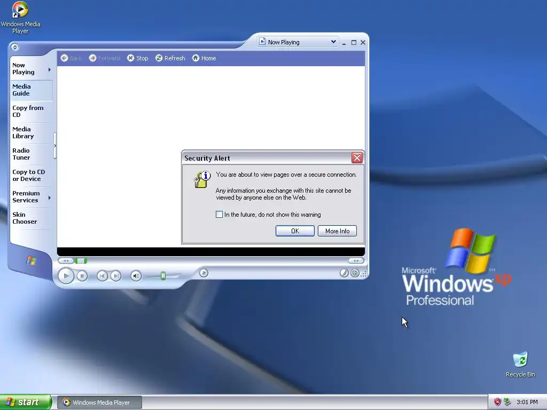This screenshot has height=410, width=547.
Task: Open Copy to CD or Device tab
Action: pyautogui.click(x=32, y=175)
